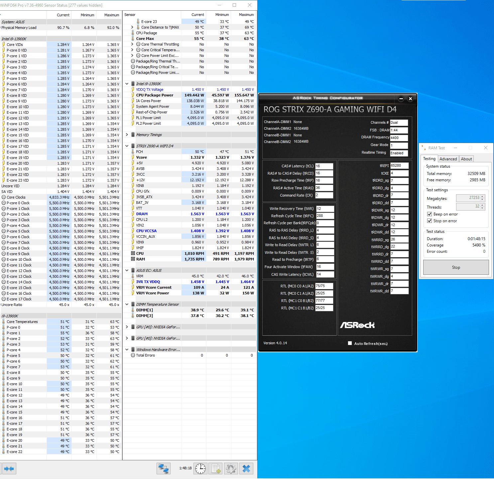
Task: Select the Physical Memory Load row
Action: tap(61, 28)
